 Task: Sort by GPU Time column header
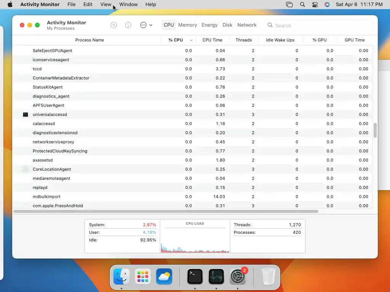355,40
